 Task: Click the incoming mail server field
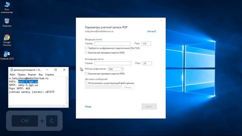(112, 44)
